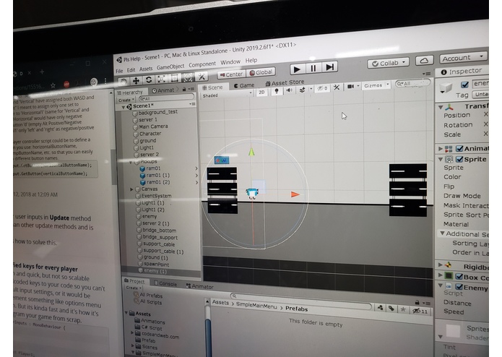This screenshot has width=502, height=357.
Task: Select the Move tool
Action: (x=136, y=80)
